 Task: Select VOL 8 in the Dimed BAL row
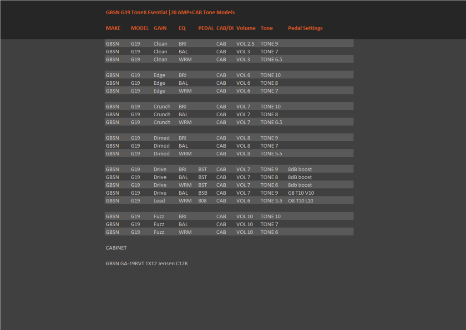tap(243, 146)
